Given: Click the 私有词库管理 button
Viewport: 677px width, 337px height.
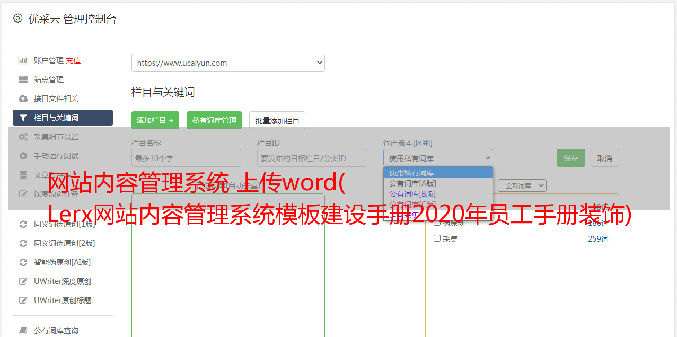Looking at the screenshot, I should point(214,120).
